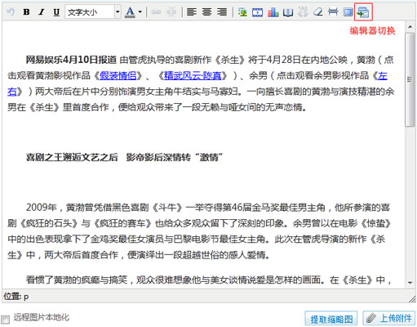Viewport: 417px width, 327px height.
Task: Toggle bold formatting button
Action: click(x=26, y=12)
